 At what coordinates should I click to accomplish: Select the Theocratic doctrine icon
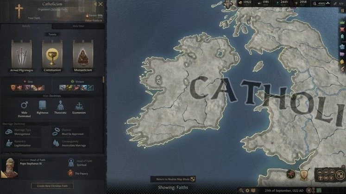point(61,105)
